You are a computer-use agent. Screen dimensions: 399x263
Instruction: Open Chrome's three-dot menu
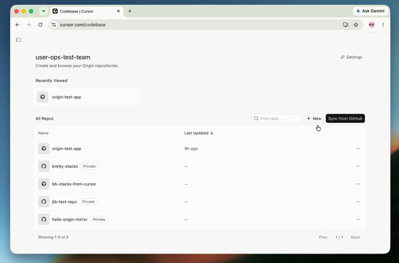coord(383,24)
